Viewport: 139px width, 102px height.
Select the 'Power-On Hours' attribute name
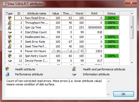pyautogui.click(x=35, y=51)
